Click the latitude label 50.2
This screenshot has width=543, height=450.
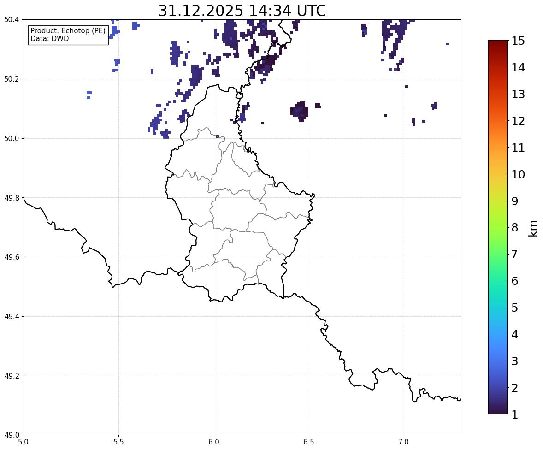pos(11,79)
